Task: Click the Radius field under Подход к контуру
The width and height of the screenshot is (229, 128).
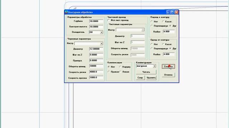Action: coord(169,32)
